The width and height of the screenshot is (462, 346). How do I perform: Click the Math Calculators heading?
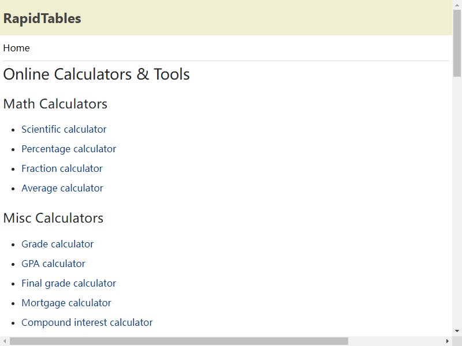[55, 104]
